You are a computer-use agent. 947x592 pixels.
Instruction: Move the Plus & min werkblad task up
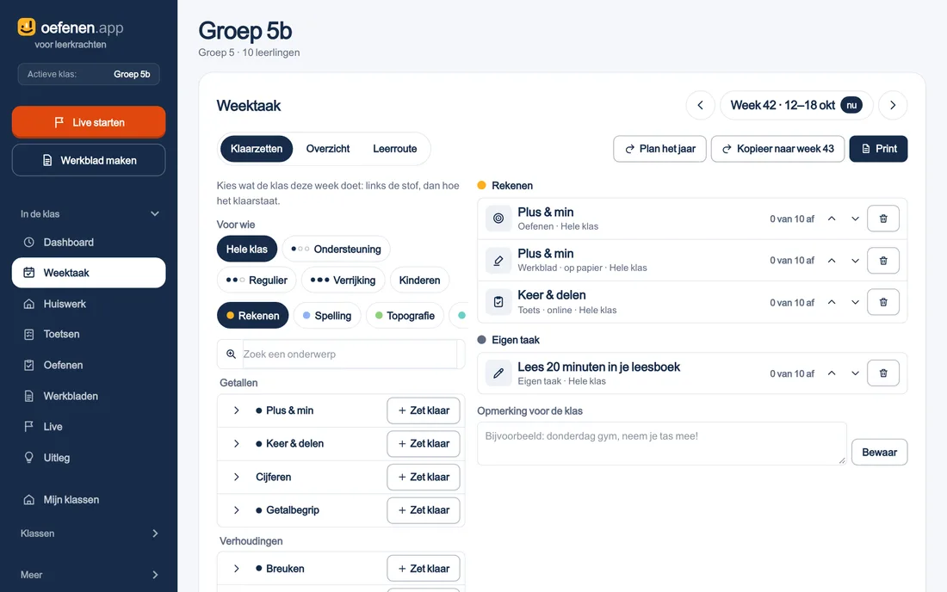coord(832,261)
